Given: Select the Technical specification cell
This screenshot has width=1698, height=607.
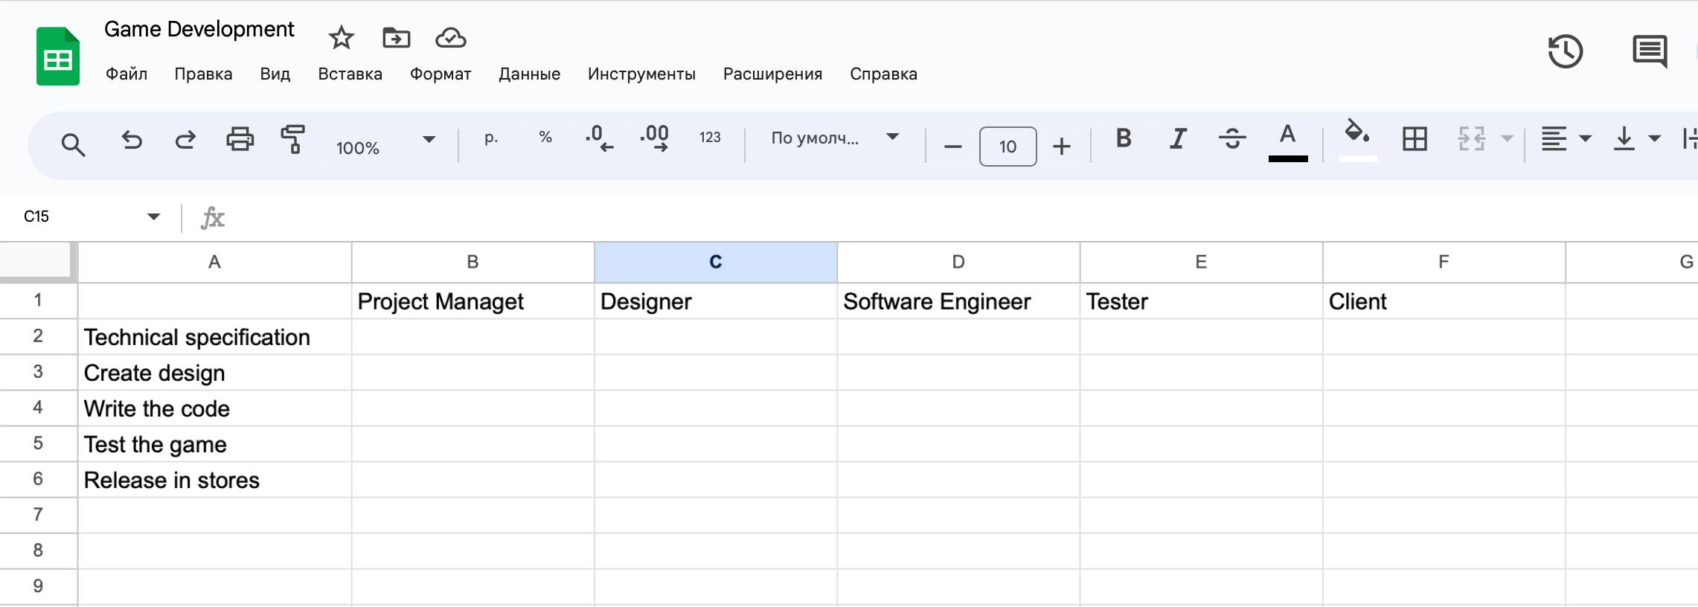Looking at the screenshot, I should point(214,337).
